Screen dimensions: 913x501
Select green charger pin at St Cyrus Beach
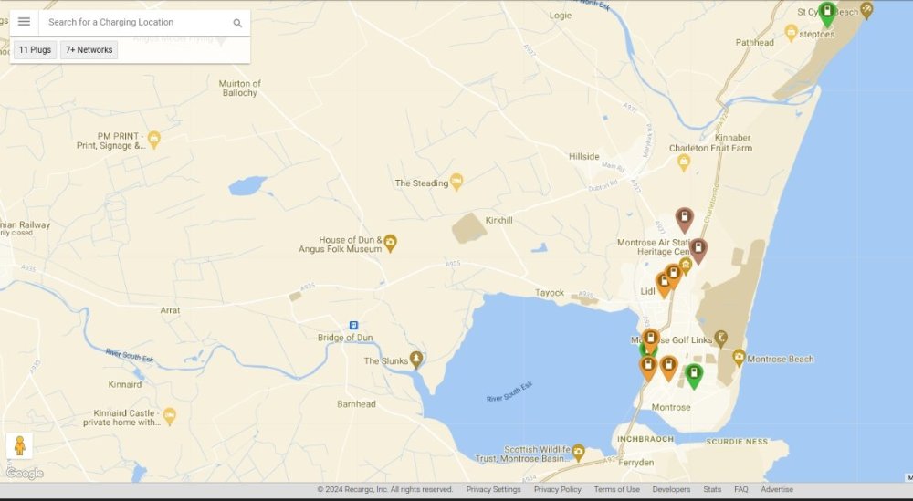click(827, 14)
